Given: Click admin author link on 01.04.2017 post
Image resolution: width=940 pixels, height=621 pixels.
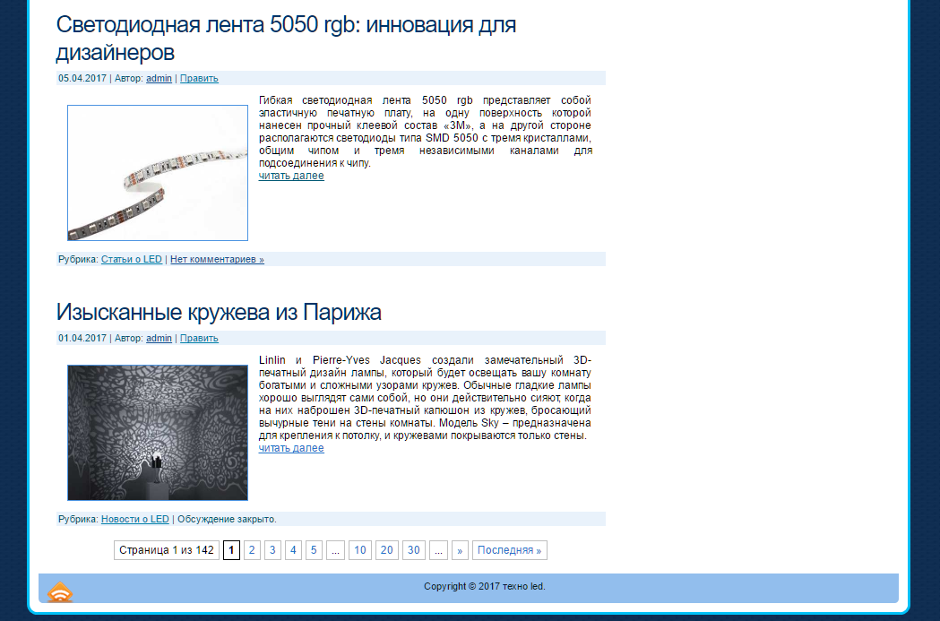Looking at the screenshot, I should point(159,338).
